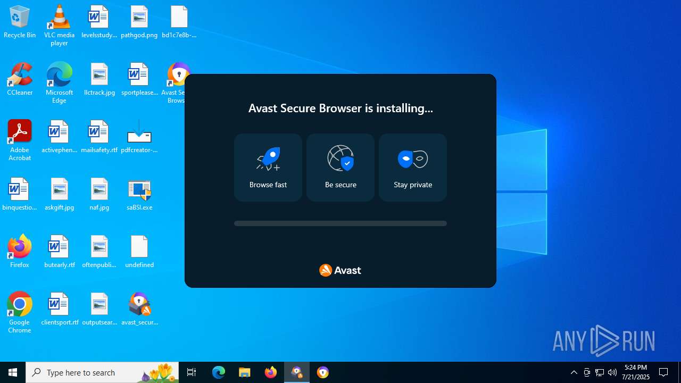Select butearly.rtf file

[59, 252]
